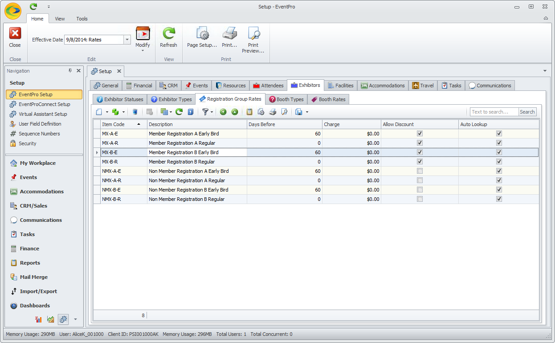The image size is (555, 343).
Task: Click the page setup gear icon in grid toolbar
Action: (x=261, y=112)
